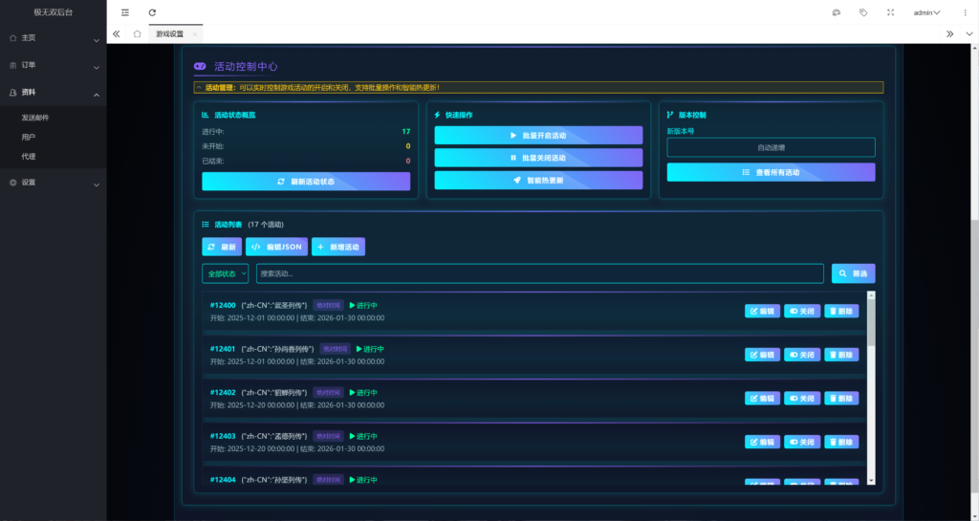
Task: Open the vertical three-dot more menu
Action: [963, 12]
